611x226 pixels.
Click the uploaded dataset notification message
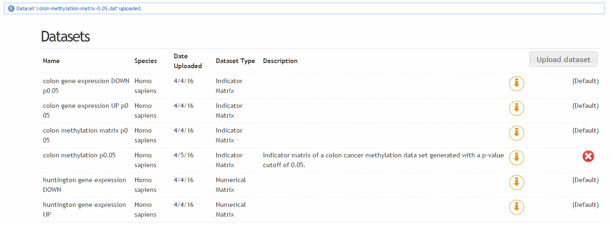(x=79, y=9)
